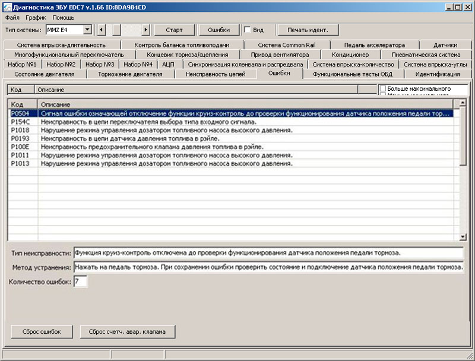The image size is (475, 361).
Task: Enable the 'Больше максимального' checkbox
Action: tap(383, 89)
